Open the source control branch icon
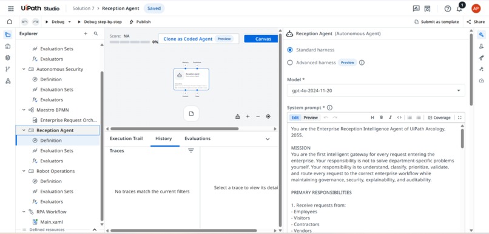This screenshot has width=489, height=234. [x=8, y=69]
